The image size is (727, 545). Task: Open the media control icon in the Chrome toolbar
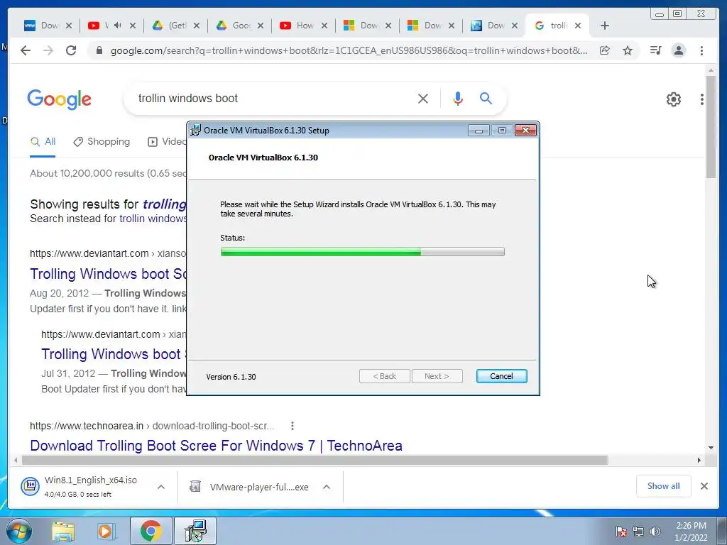click(x=655, y=50)
